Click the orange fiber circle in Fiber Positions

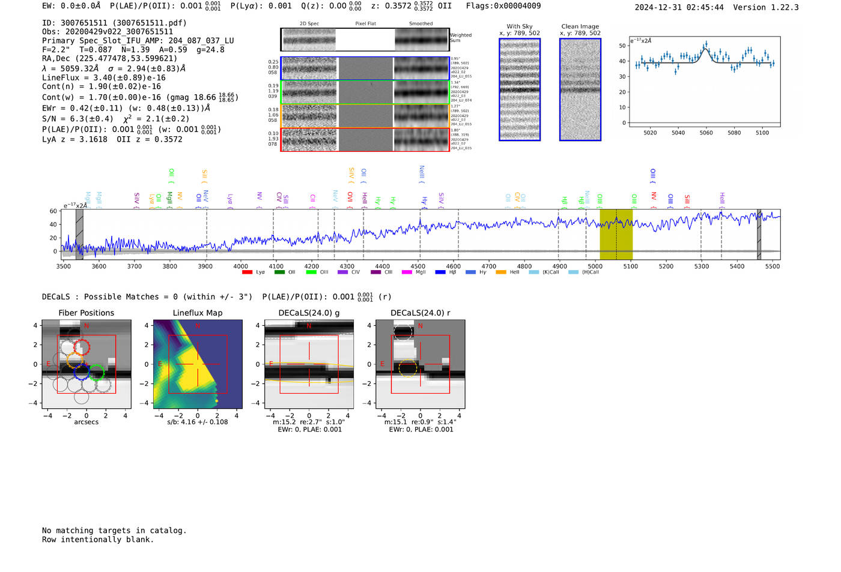pyautogui.click(x=74, y=360)
